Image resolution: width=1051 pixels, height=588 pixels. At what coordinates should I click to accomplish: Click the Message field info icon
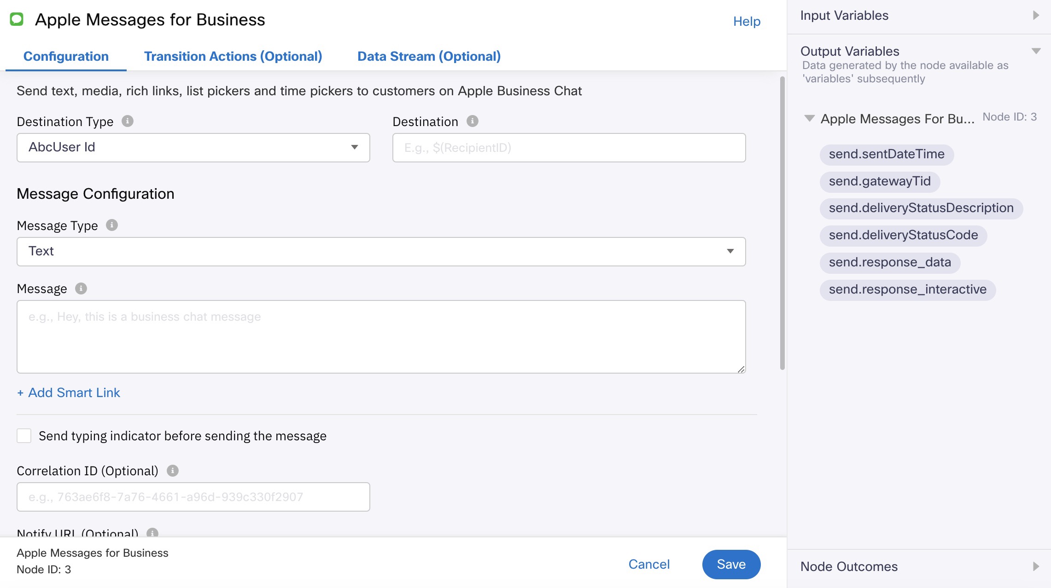(81, 288)
